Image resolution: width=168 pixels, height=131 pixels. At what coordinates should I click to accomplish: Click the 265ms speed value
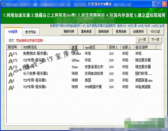click(x=76, y=60)
